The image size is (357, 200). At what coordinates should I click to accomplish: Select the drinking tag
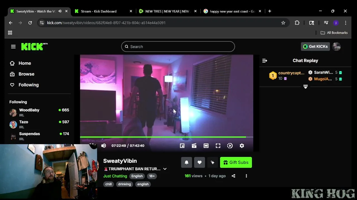click(124, 184)
